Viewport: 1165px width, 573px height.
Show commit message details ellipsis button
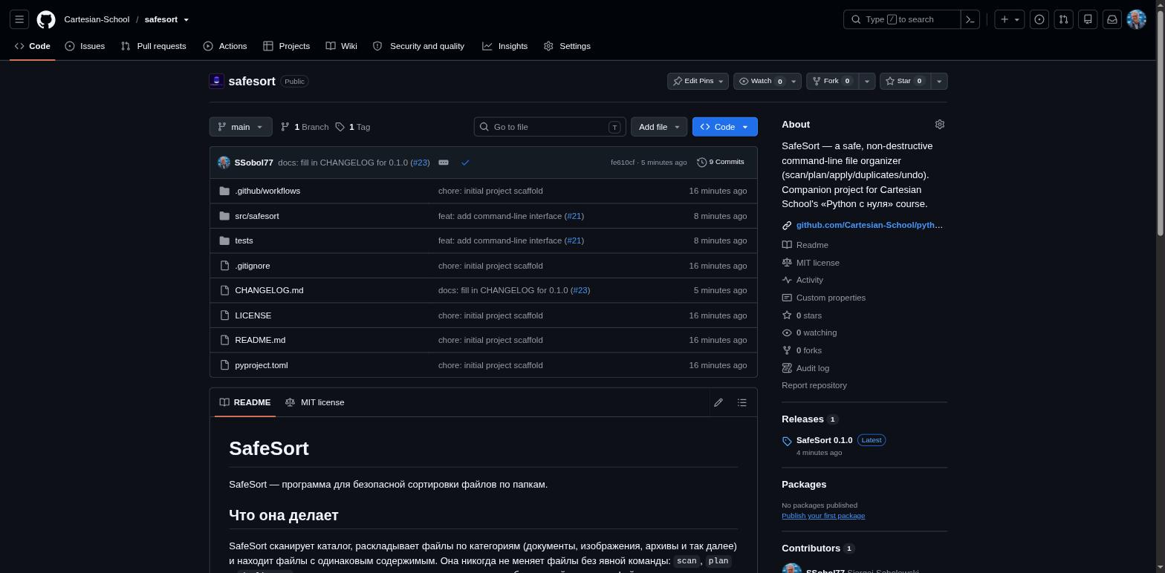pos(444,163)
